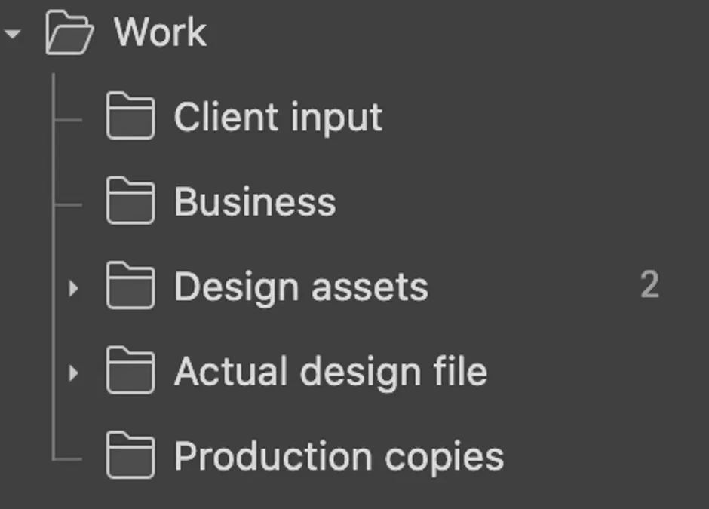
Task: Click the item count 2 badge
Action: [x=649, y=285]
